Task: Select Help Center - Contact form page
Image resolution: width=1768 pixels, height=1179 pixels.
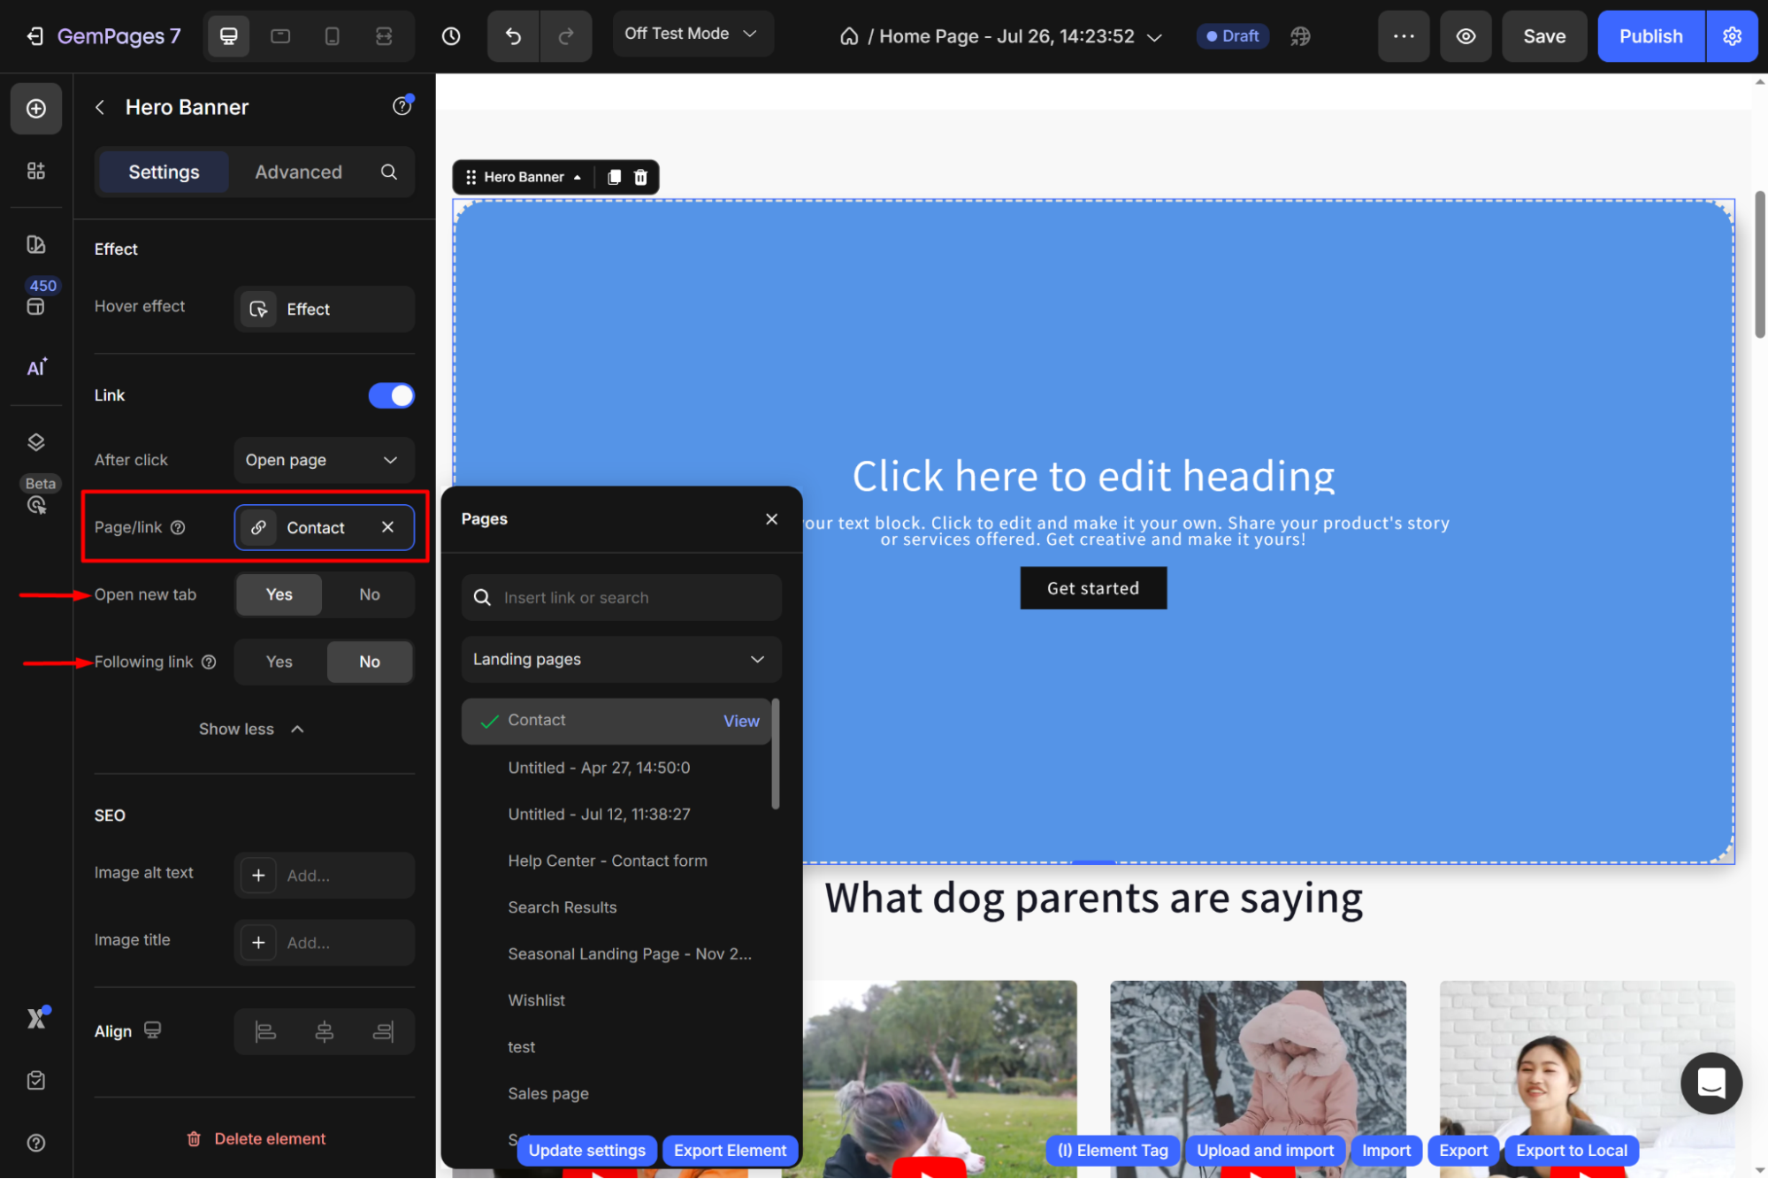Action: point(607,861)
